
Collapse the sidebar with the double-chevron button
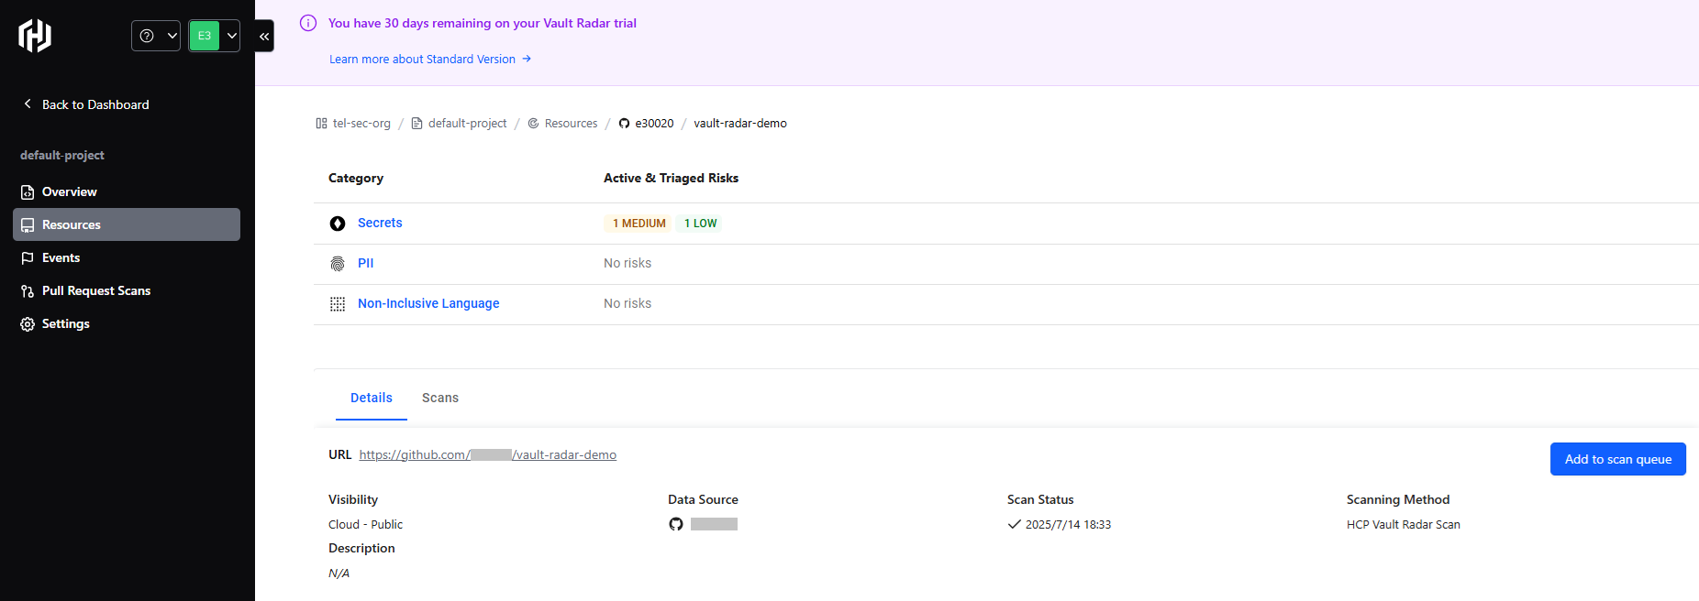264,36
